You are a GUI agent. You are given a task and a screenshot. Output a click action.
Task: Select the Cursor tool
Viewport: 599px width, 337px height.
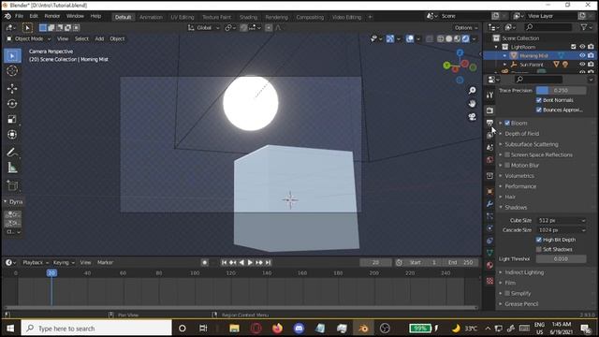coord(12,71)
